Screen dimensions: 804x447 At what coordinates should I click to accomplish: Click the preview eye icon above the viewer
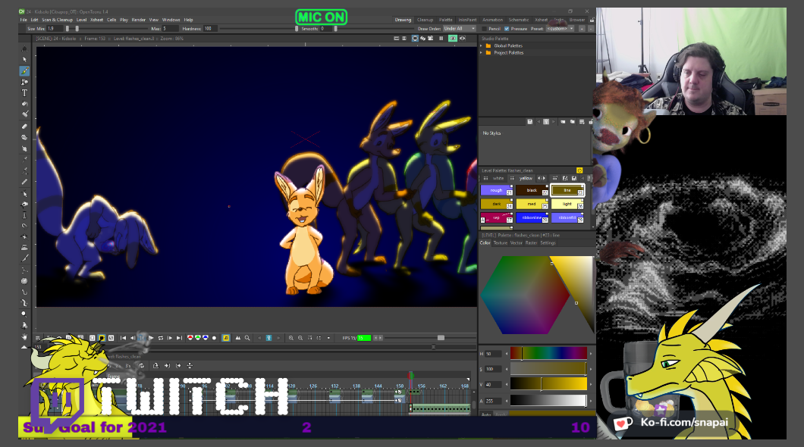tap(452, 38)
